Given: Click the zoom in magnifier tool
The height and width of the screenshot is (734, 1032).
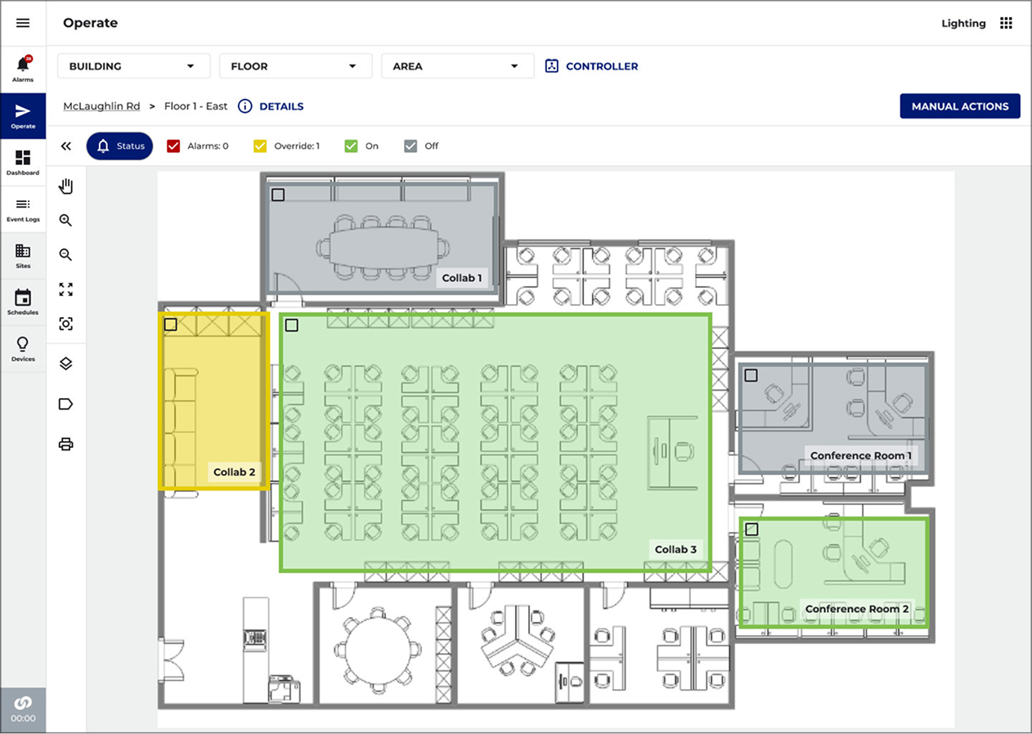Looking at the screenshot, I should [66, 221].
